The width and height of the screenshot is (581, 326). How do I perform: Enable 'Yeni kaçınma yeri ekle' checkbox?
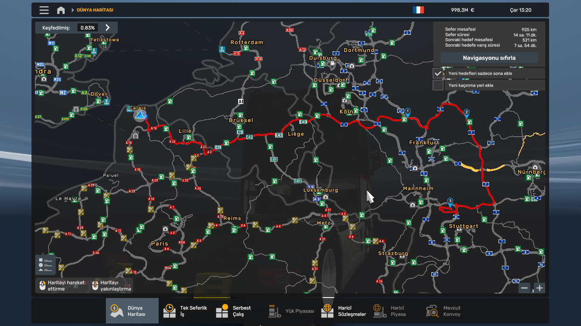click(x=438, y=85)
